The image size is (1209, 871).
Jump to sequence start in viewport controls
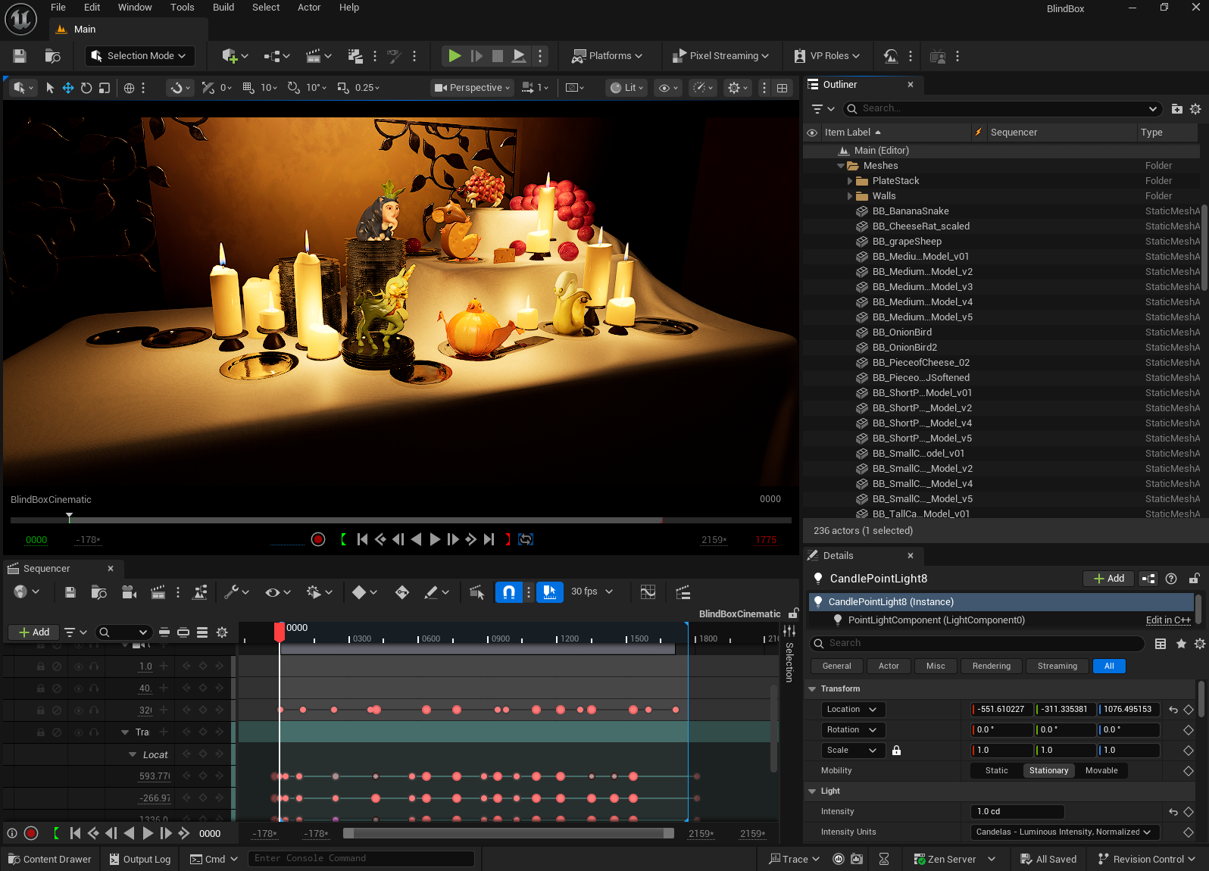pos(362,539)
